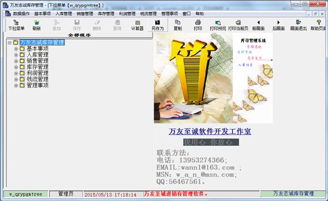Open the 窗口 window menu
Image resolution: width=328 pixels, height=201 pixels.
click(x=186, y=14)
